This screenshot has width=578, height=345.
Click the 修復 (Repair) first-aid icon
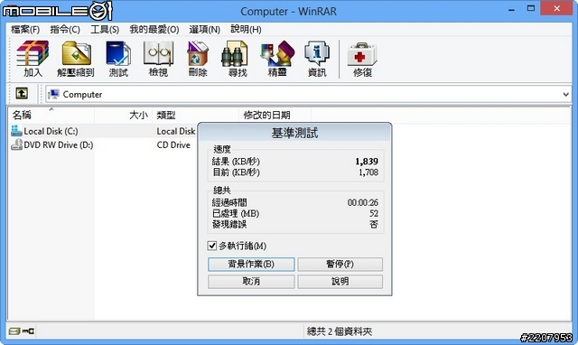tap(362, 59)
